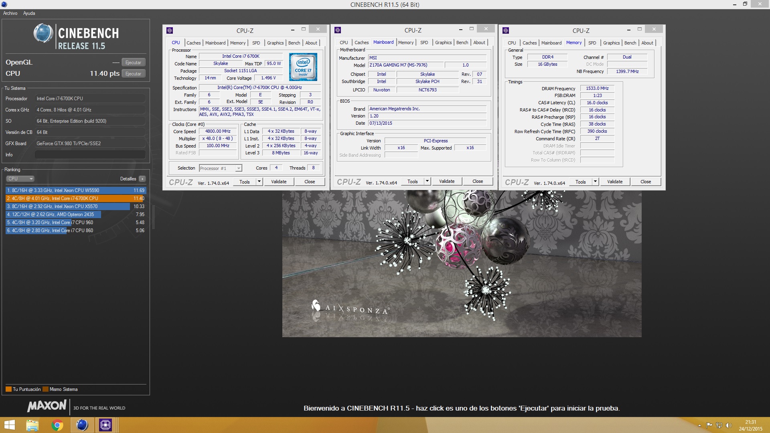Open Graphics tab in Mainboard CPU-Z window
This screenshot has width=770, height=433.
coord(444,42)
